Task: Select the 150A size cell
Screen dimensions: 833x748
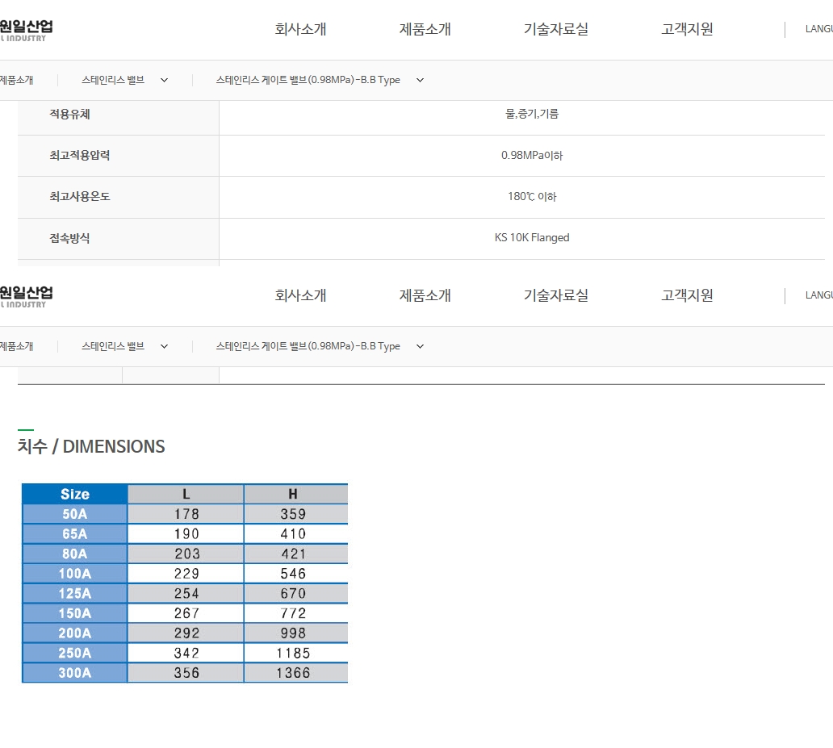Action: point(75,613)
